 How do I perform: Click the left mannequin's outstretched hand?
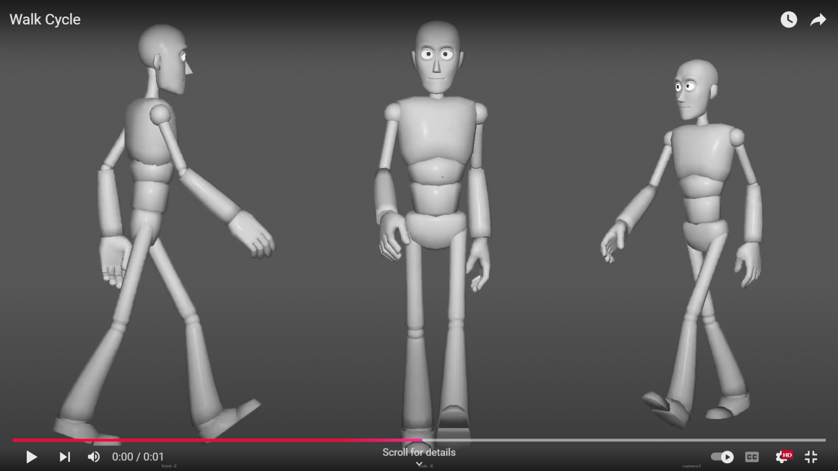pos(253,234)
